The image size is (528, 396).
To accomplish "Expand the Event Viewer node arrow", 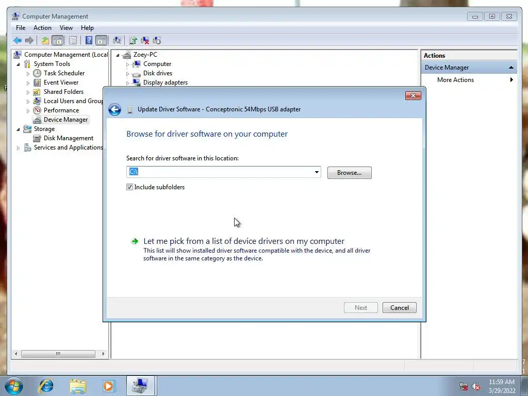I will [x=28, y=83].
